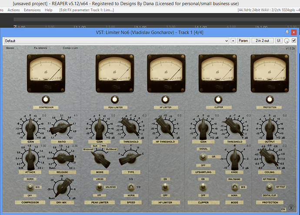Toggle the FX bypass checkbox
Image resolution: width=300 pixels, height=215 pixels.
294,41
